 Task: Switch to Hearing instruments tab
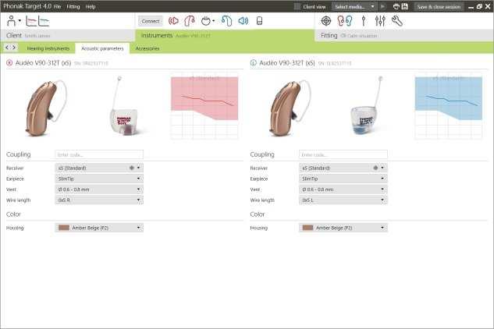coord(48,48)
